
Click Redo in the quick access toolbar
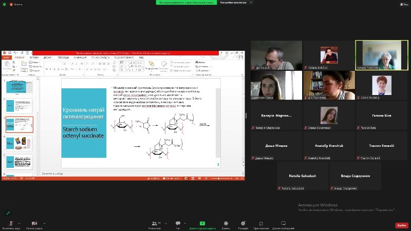(22, 53)
